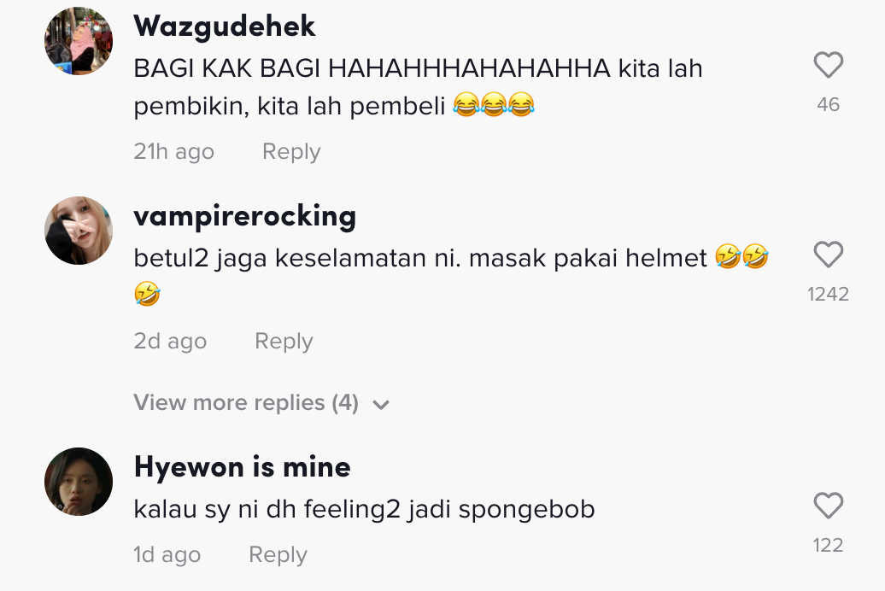Like Wazgudehek's comment with the heart

coord(828,66)
